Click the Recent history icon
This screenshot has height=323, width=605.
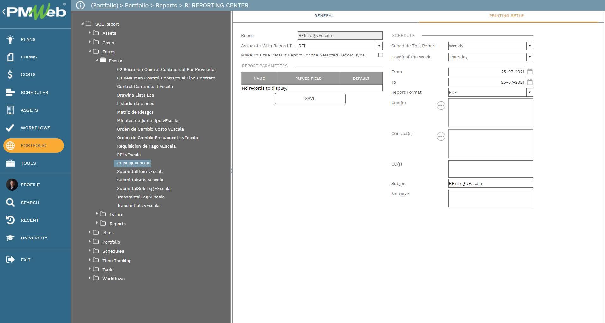click(10, 220)
